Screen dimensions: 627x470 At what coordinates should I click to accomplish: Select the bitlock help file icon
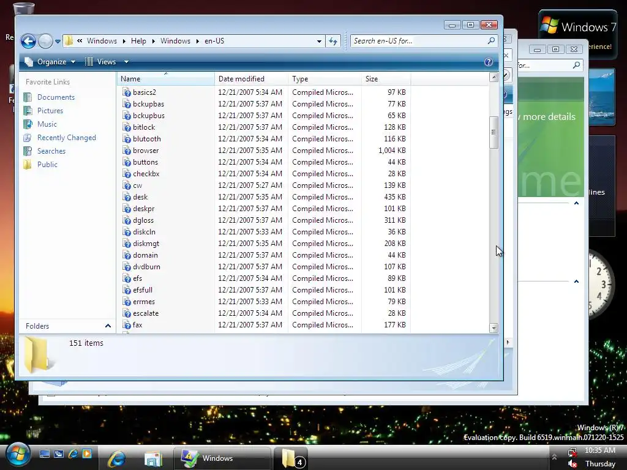pyautogui.click(x=126, y=127)
